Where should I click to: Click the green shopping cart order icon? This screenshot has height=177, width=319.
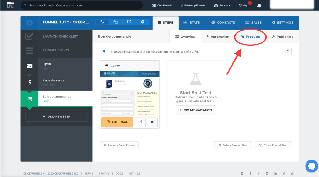[x=30, y=99]
